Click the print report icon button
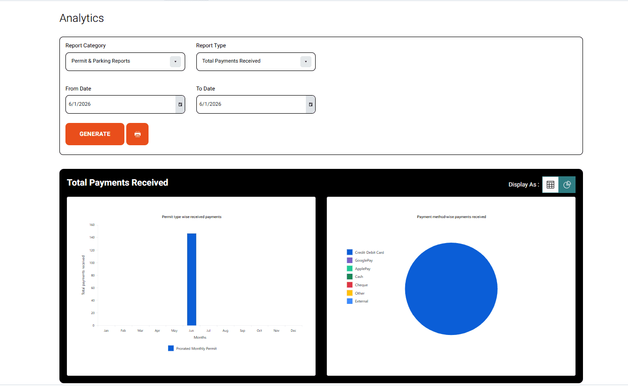Viewport: 628px width, 386px height. (137, 134)
